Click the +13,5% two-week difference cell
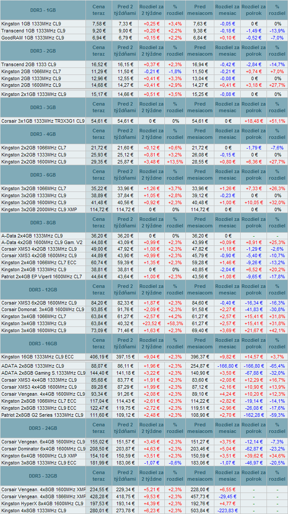Screen dimensions: 288x514 175,162
